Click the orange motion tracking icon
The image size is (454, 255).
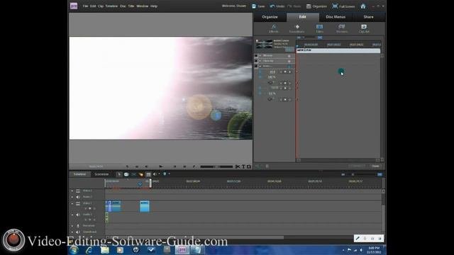tap(141, 174)
